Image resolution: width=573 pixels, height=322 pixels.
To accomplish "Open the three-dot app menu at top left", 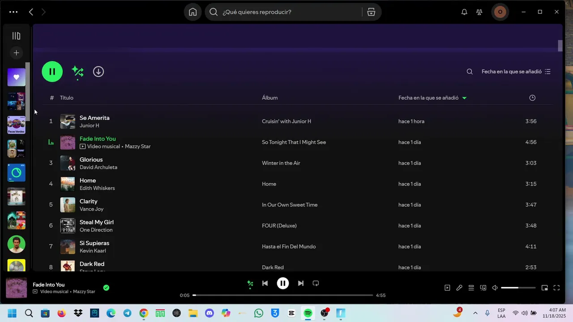I will [13, 12].
